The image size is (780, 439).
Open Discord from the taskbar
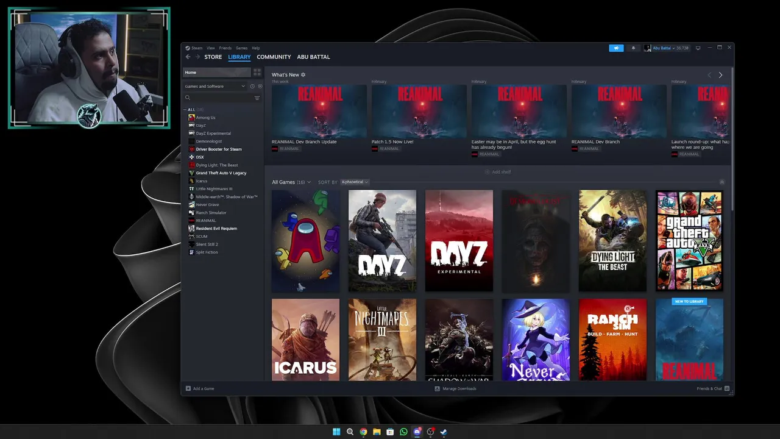(417, 432)
